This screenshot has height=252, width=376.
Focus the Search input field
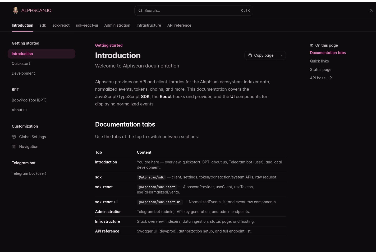(194, 11)
